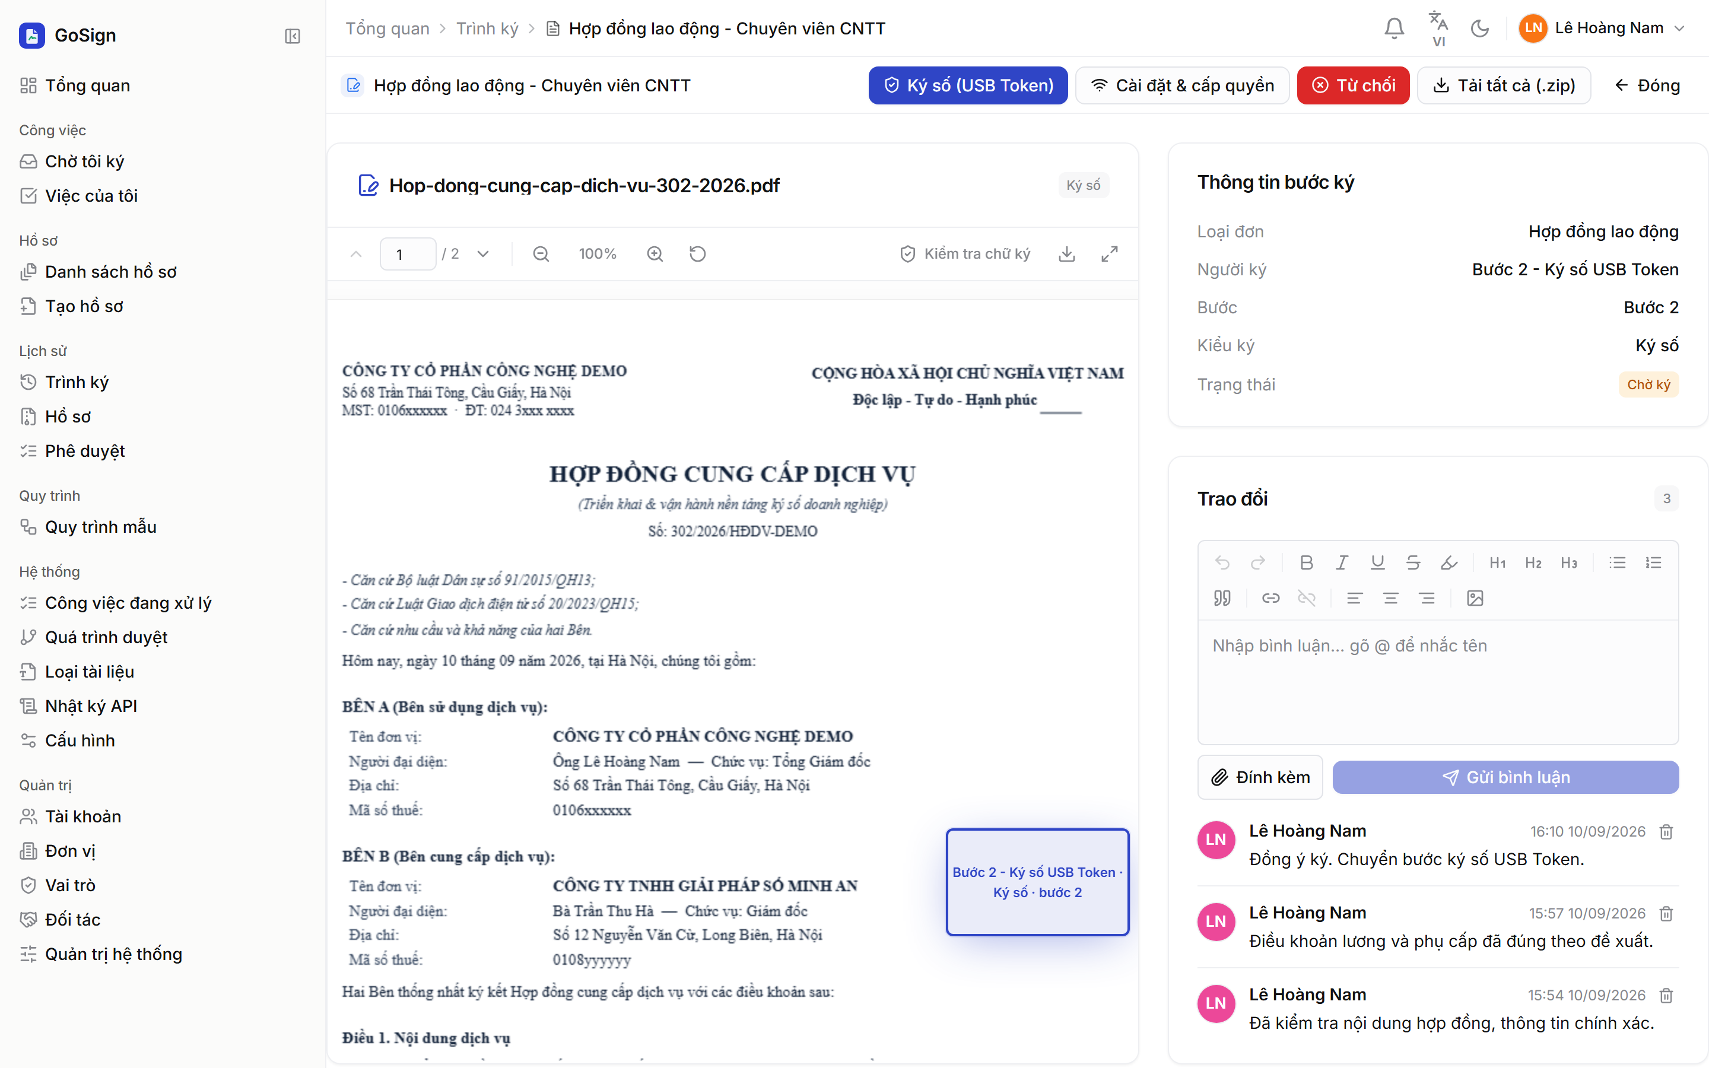Apply H3 heading in comment editor
The height and width of the screenshot is (1068, 1709).
tap(1568, 562)
